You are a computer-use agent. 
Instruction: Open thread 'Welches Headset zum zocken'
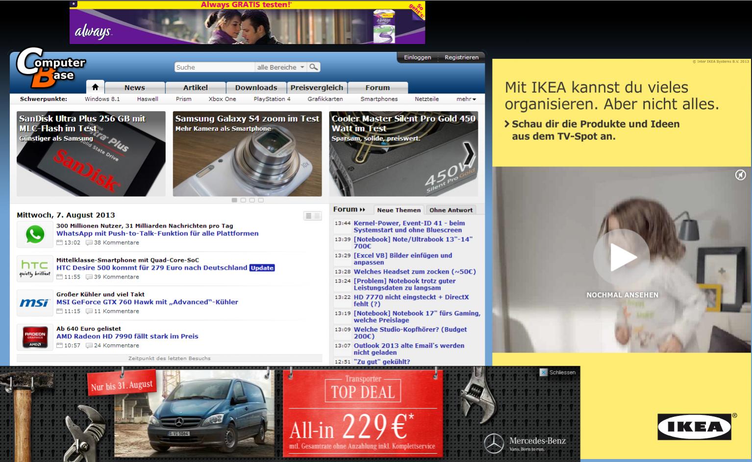click(415, 272)
